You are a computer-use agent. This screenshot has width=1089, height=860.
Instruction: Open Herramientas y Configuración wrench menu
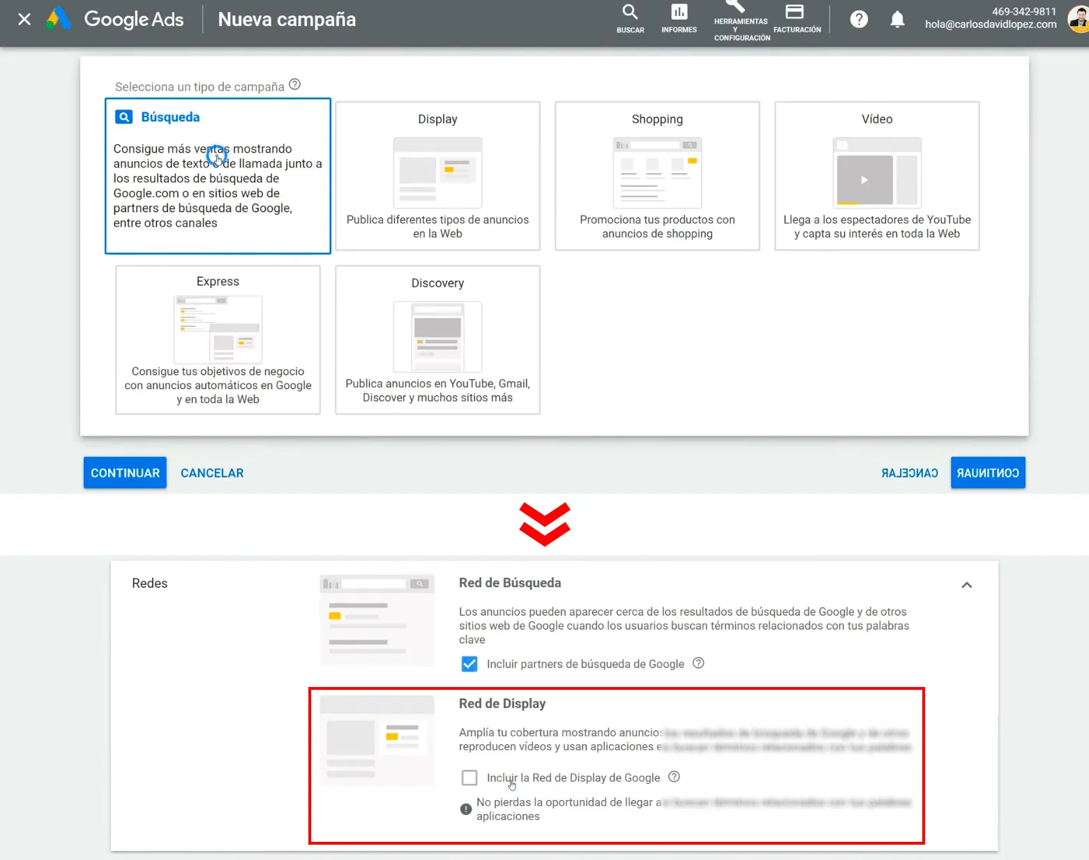click(741, 22)
